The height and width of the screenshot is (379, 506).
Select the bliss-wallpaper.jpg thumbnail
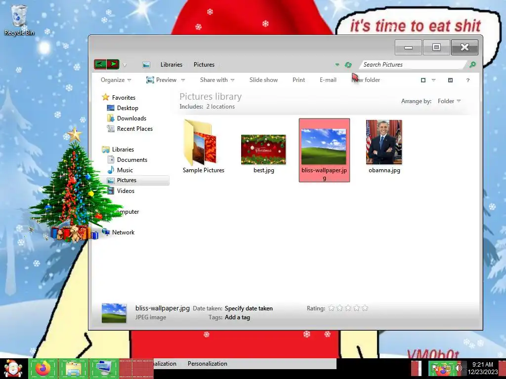tap(324, 150)
